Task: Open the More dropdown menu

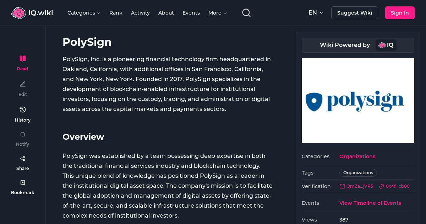Action: click(x=217, y=13)
